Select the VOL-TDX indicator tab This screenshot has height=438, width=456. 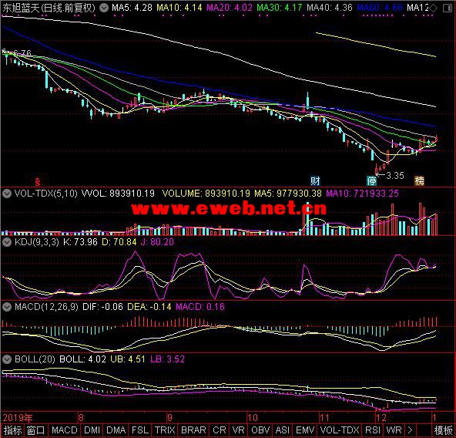340,430
